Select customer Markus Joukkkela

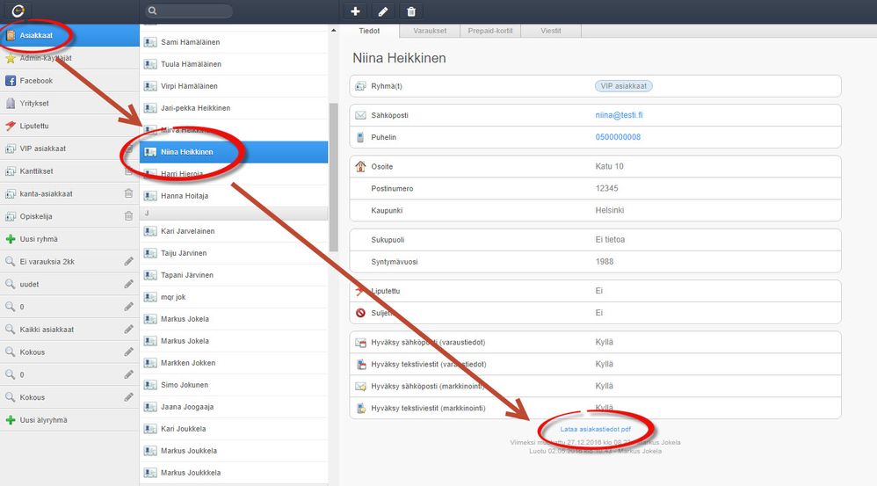[x=234, y=473]
